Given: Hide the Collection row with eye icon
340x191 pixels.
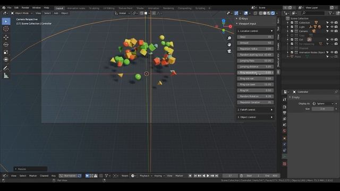Looking at the screenshot, I should click(x=331, y=22).
